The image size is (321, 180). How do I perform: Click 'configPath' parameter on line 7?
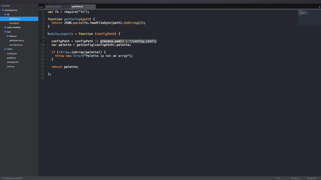(x=106, y=34)
